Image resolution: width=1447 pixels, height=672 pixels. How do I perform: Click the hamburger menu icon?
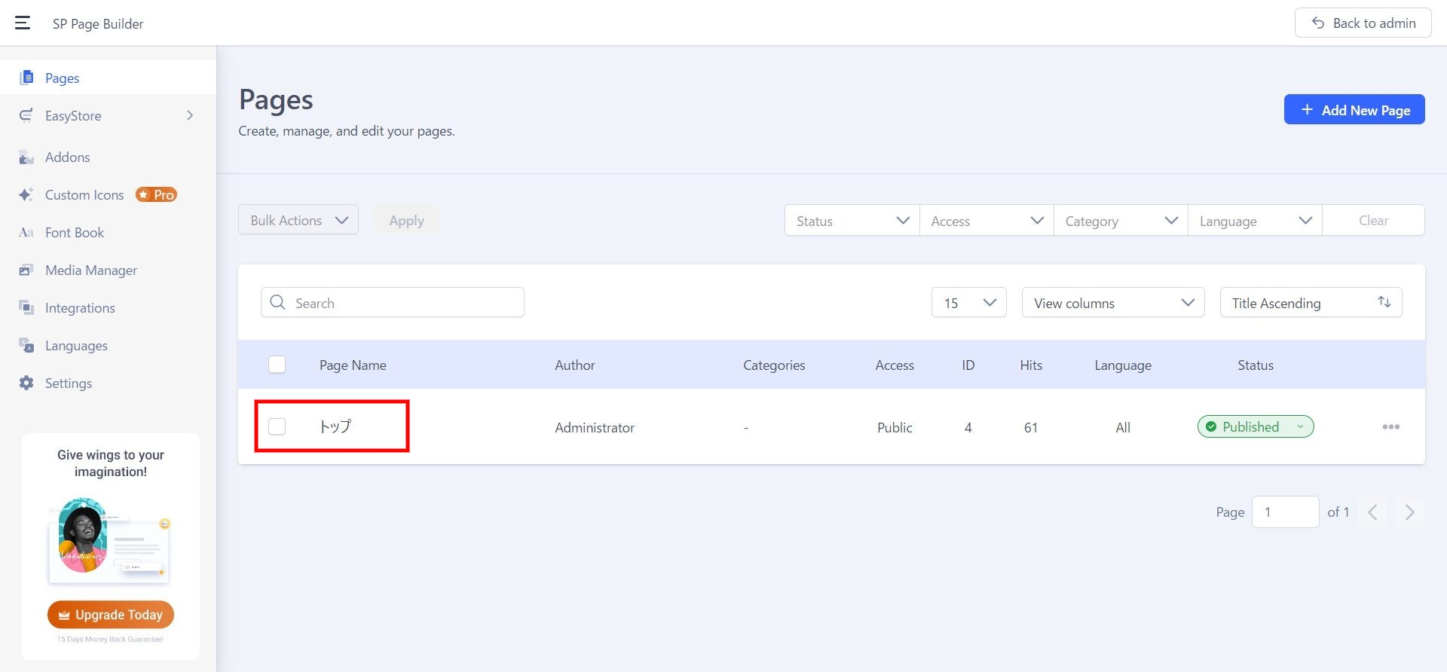click(x=23, y=23)
